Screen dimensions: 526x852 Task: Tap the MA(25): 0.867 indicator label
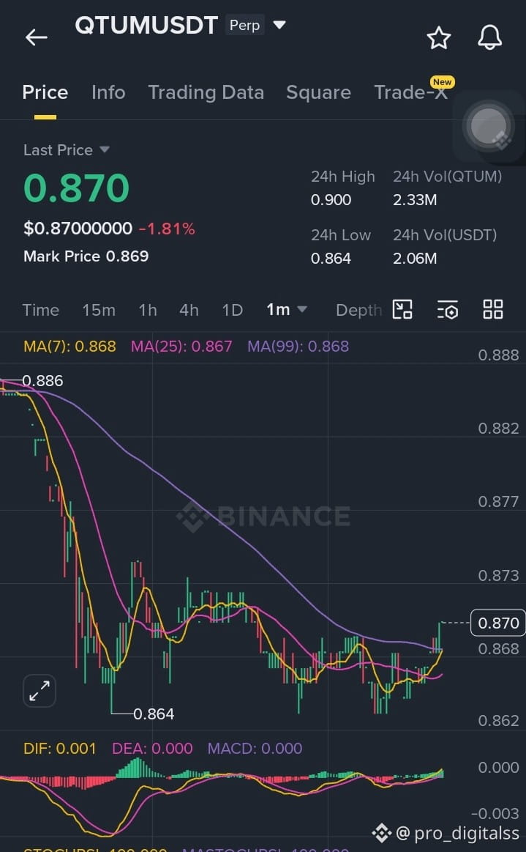tap(181, 346)
